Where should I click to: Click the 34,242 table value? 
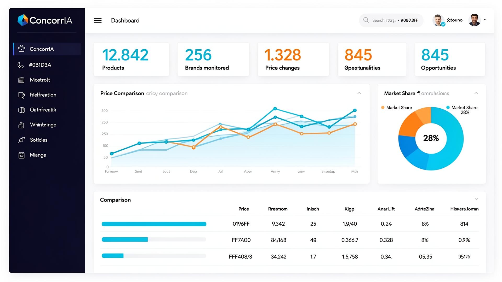point(278,257)
